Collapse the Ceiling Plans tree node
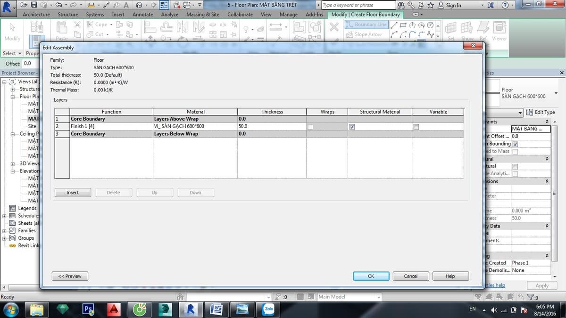 (12, 134)
